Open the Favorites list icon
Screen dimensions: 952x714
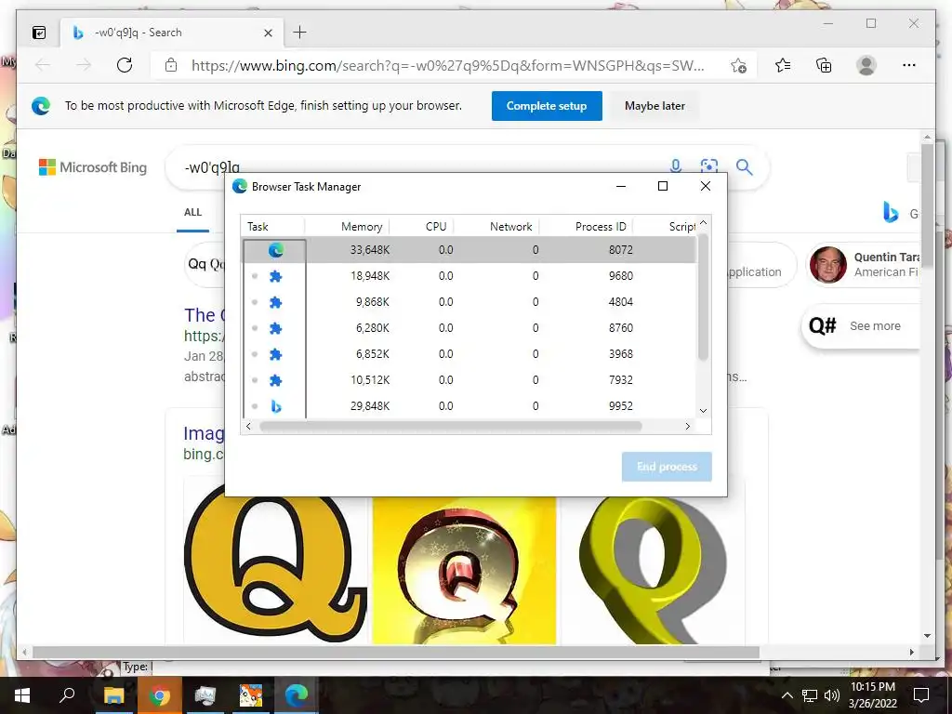tap(783, 65)
